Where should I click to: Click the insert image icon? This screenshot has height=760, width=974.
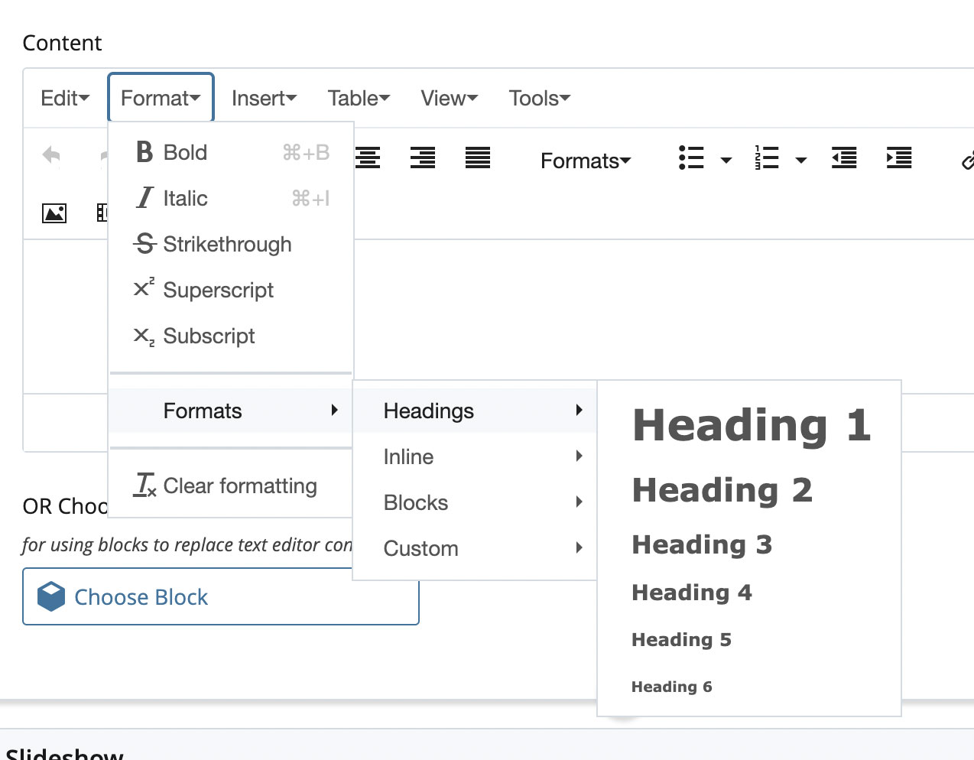[54, 213]
